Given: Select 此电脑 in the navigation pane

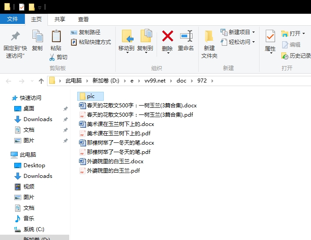Looking at the screenshot, I should click(24, 155).
